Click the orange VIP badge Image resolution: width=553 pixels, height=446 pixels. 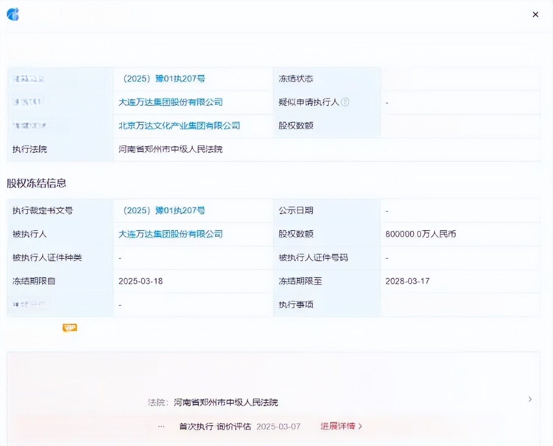coord(69,327)
